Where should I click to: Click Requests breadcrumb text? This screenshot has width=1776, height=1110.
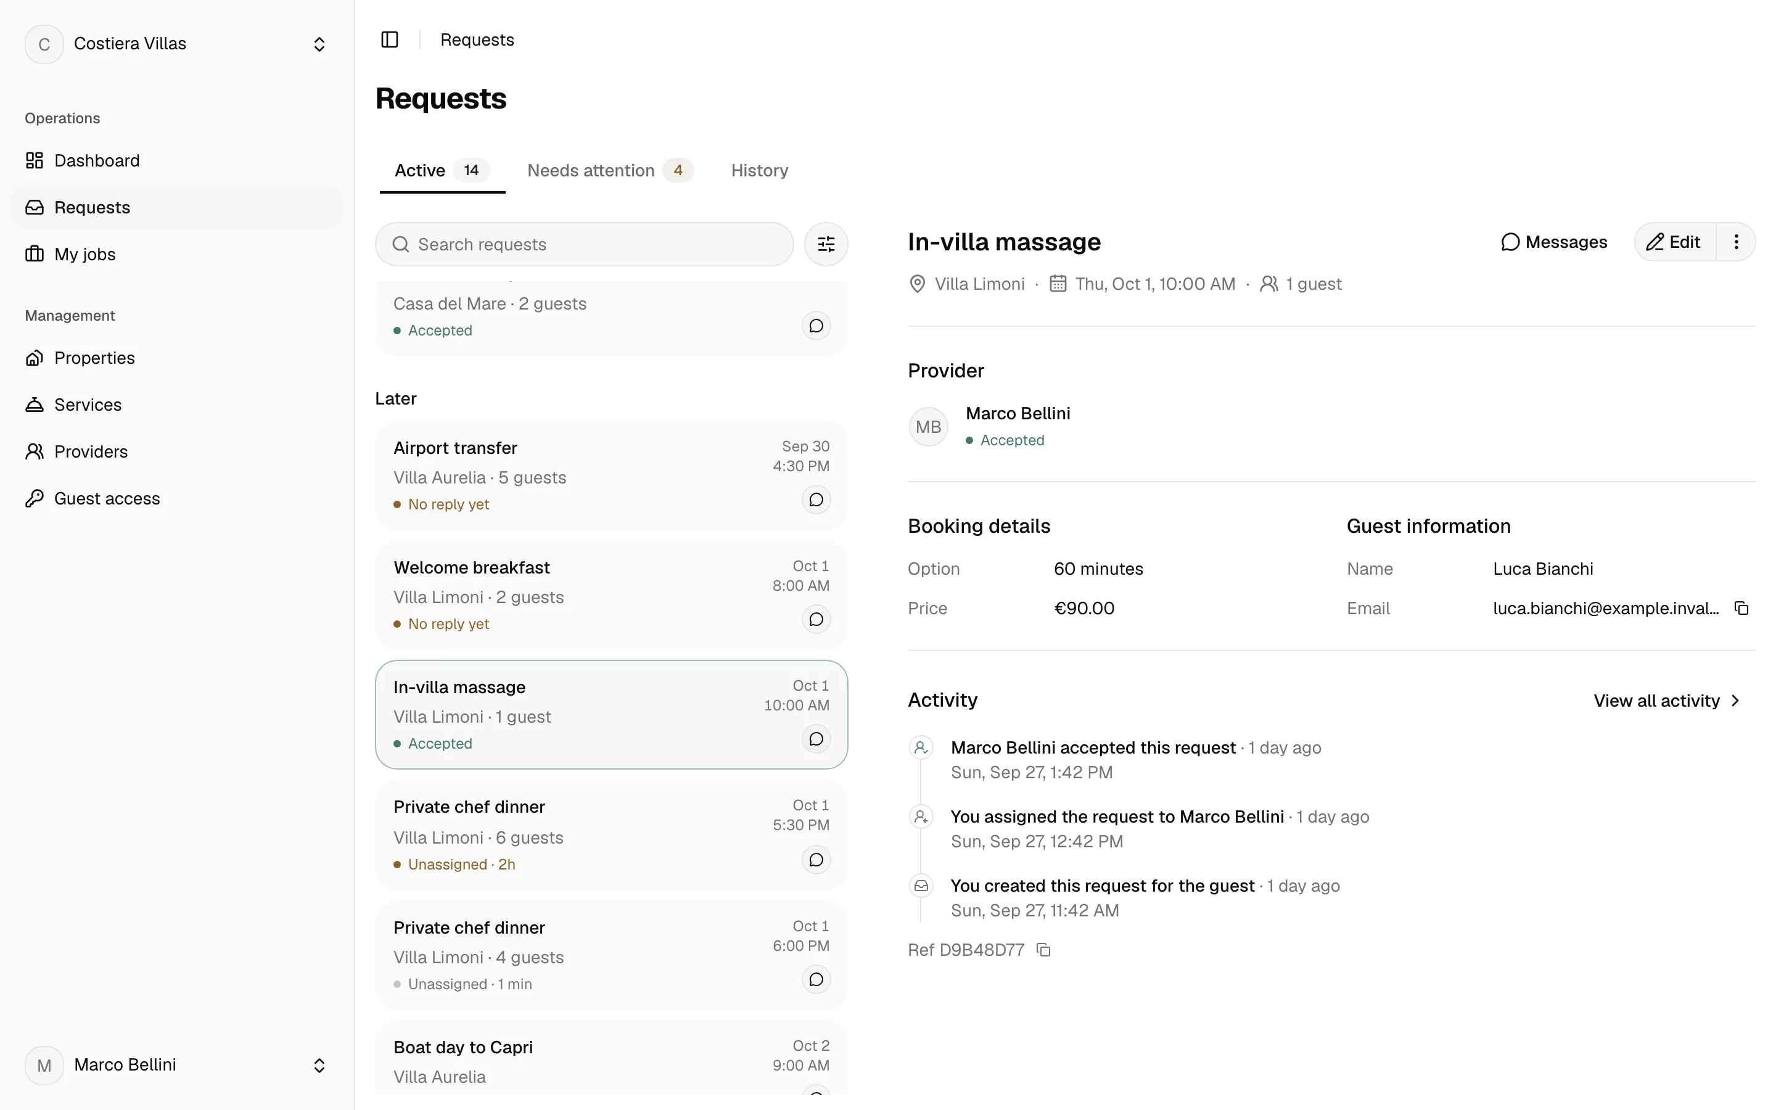click(477, 39)
